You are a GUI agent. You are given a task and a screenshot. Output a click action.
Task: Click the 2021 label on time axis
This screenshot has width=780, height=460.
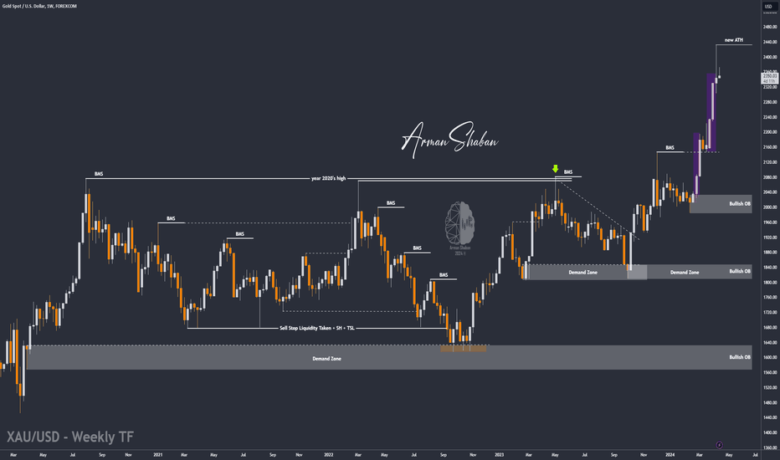(x=157, y=454)
